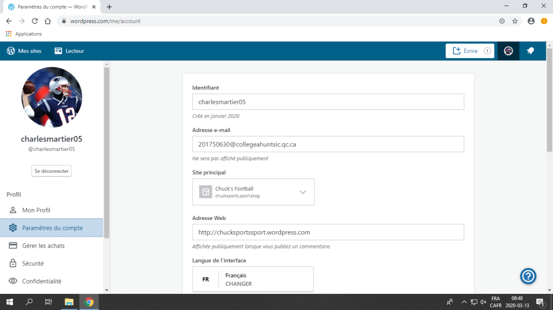The image size is (553, 310).
Task: Open the Chrome Applications shortcut
Action: tap(24, 33)
